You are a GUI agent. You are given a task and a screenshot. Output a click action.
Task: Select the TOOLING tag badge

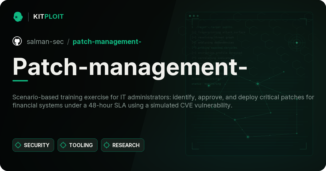[x=77, y=145]
